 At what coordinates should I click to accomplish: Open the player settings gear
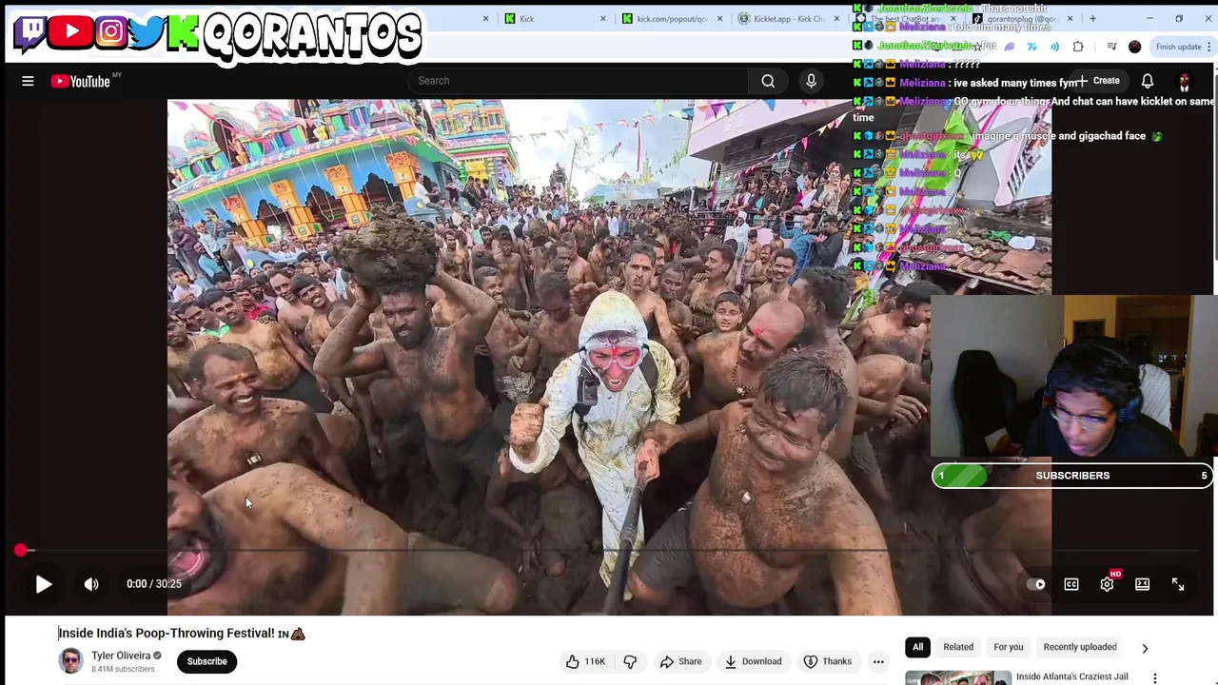coord(1107,584)
